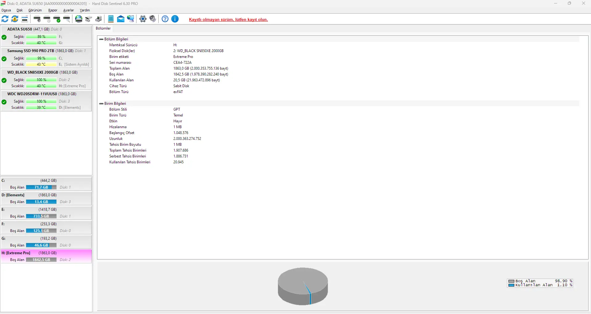Click the disk and small devices icon
Image resolution: width=591 pixels, height=314 pixels.
89,19
